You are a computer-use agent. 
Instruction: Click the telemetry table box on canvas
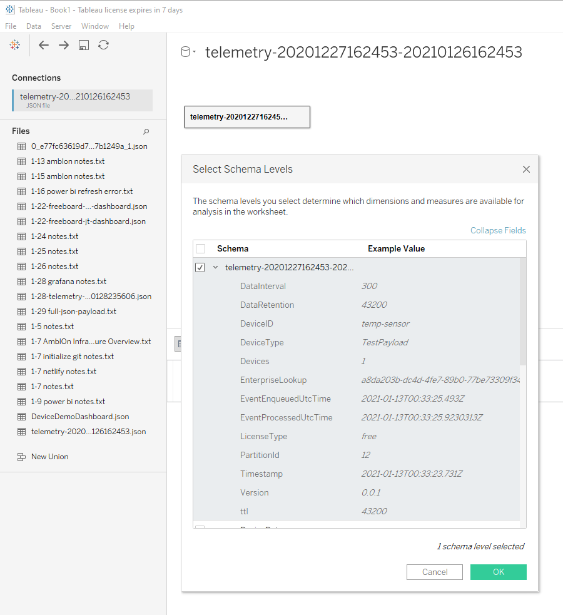247,117
